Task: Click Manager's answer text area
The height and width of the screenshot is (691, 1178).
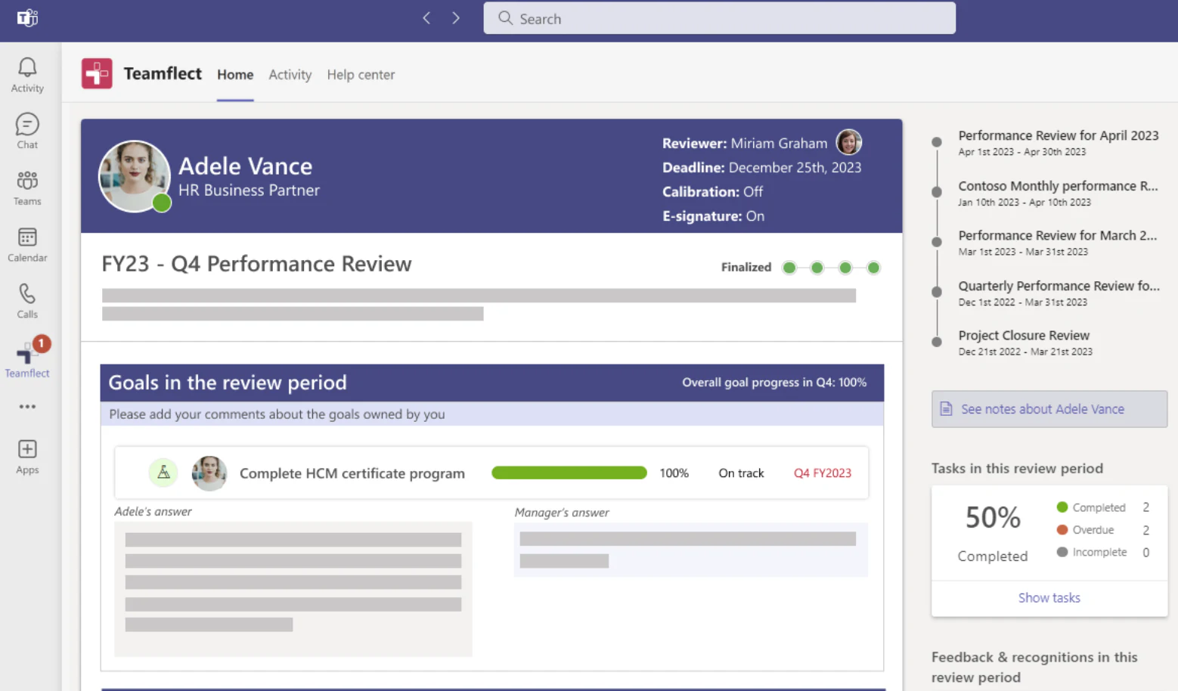Action: coord(691,550)
